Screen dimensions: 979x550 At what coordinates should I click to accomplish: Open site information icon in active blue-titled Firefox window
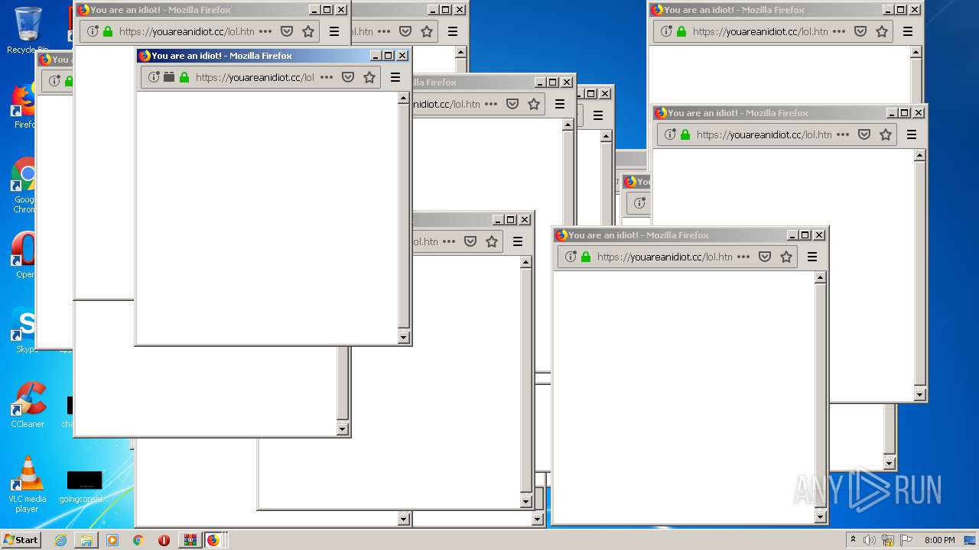[154, 77]
